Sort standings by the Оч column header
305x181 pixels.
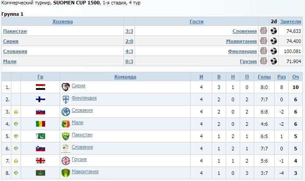pyautogui.click(x=296, y=77)
